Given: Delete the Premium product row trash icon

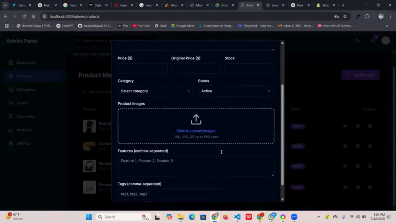Looking at the screenshot, I should click(370, 187).
